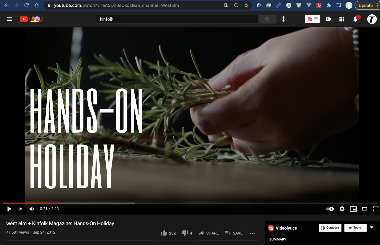The width and height of the screenshot is (380, 245).
Task: Toggle the autoplay switch
Action: point(330,209)
